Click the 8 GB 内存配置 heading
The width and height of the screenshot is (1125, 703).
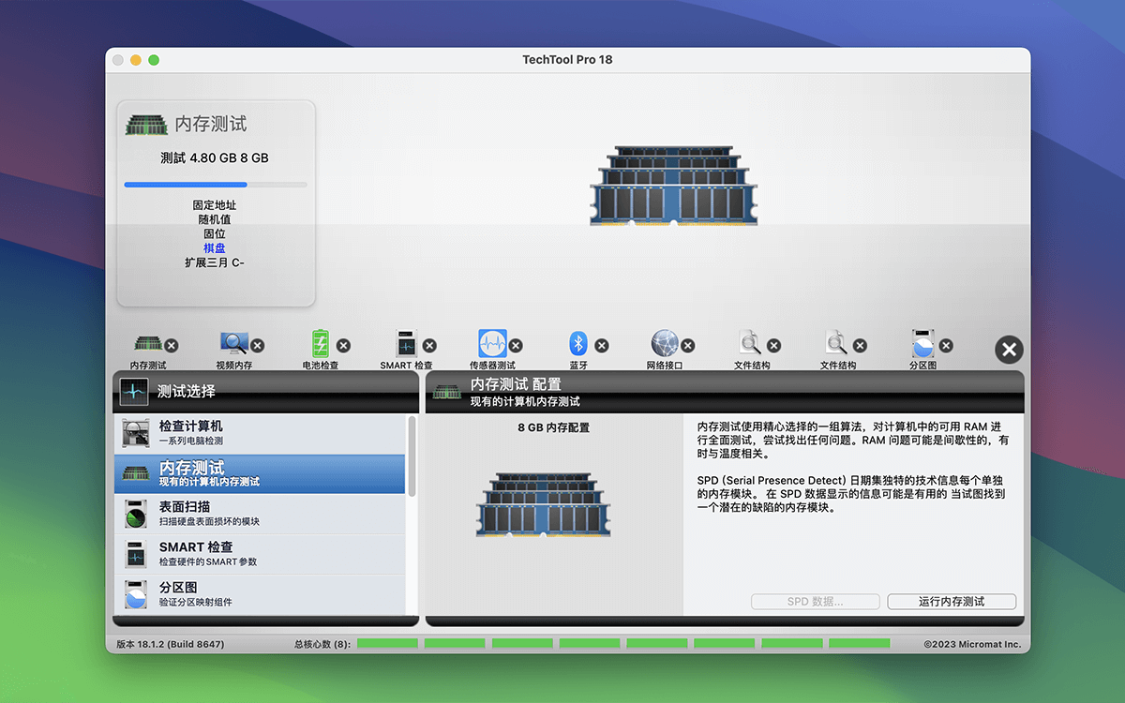pyautogui.click(x=554, y=427)
